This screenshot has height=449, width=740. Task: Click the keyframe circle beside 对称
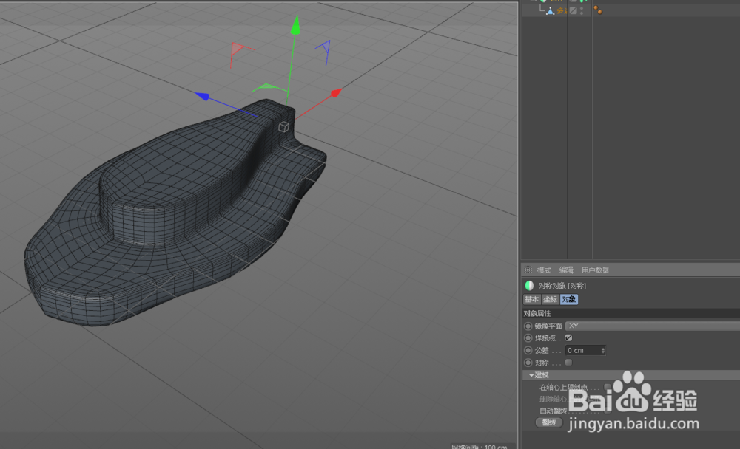point(528,363)
